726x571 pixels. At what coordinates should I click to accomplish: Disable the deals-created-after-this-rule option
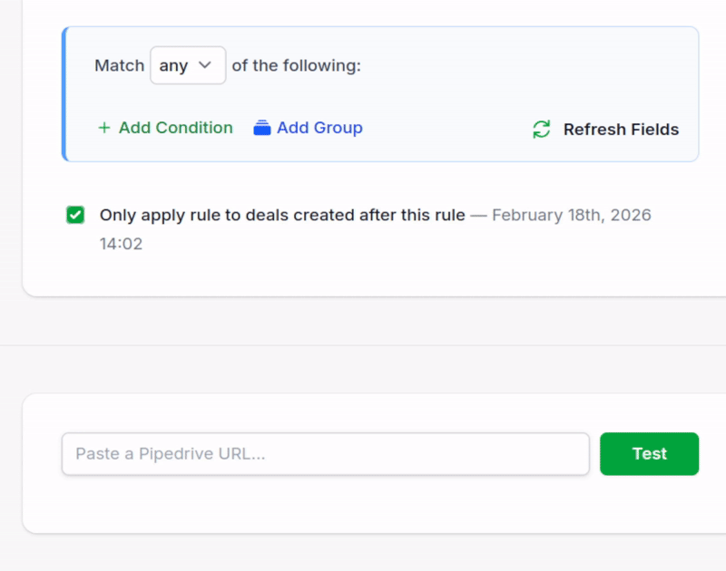pos(75,215)
